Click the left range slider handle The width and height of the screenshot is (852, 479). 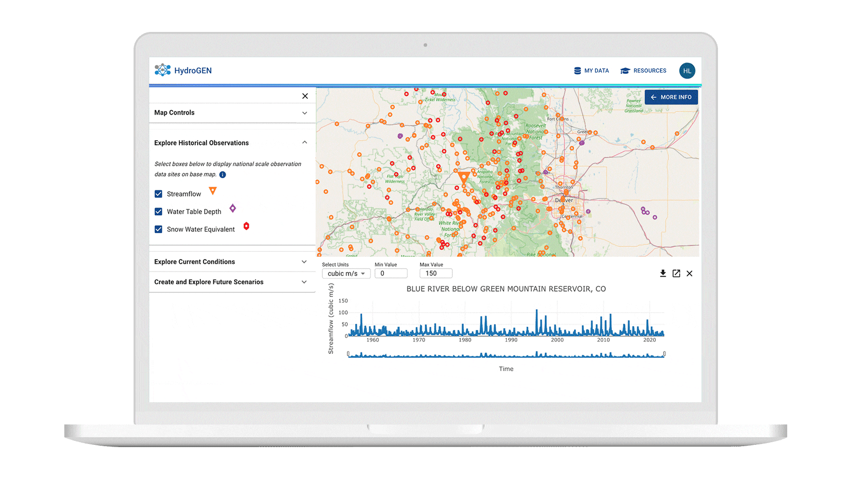tap(348, 354)
